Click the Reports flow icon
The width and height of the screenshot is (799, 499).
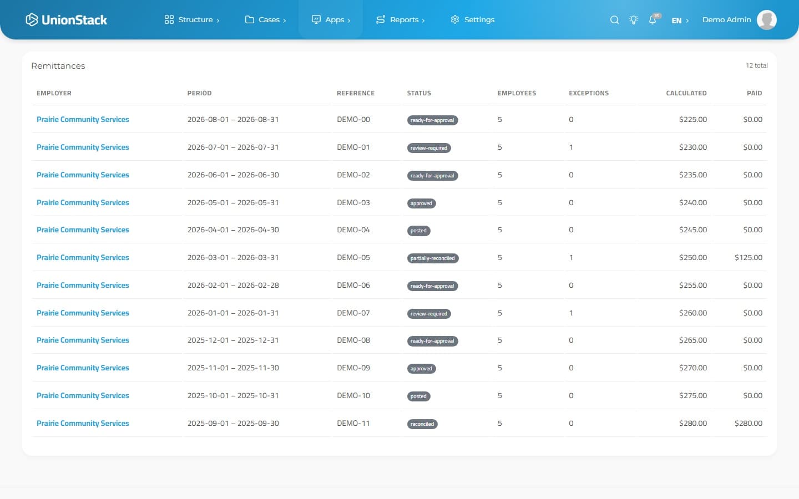pyautogui.click(x=381, y=19)
